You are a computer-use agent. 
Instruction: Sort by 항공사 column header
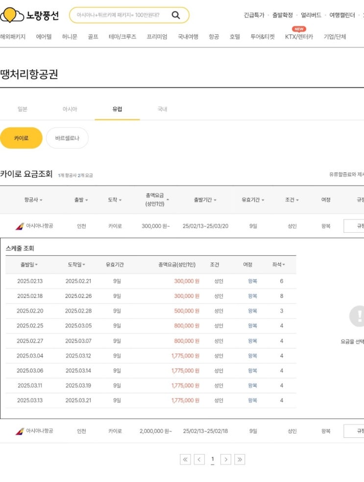coord(33,200)
